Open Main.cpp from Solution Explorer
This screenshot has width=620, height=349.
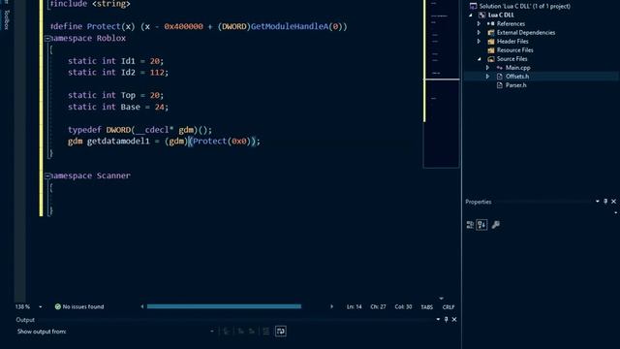coord(517,68)
